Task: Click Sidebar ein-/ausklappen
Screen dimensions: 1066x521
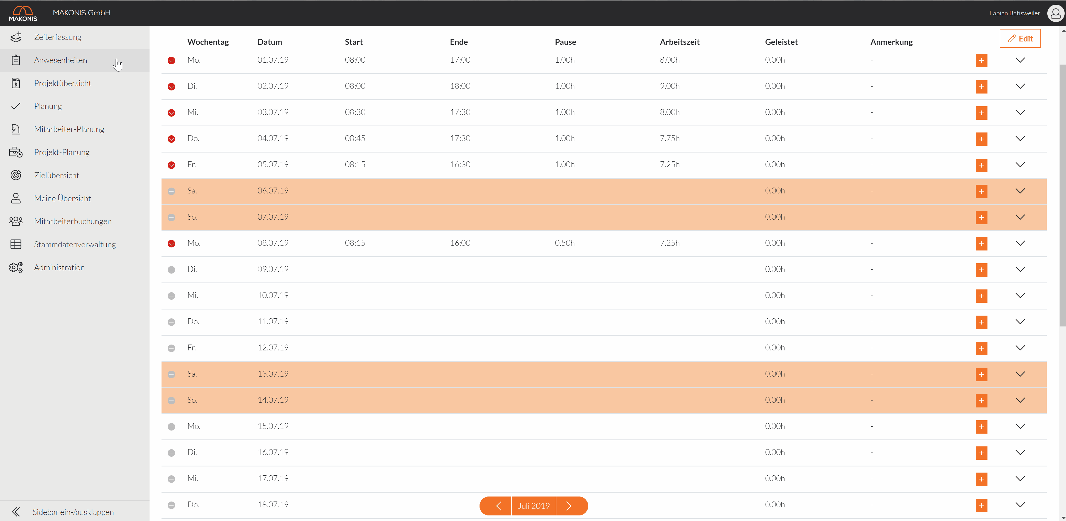Action: coord(73,512)
